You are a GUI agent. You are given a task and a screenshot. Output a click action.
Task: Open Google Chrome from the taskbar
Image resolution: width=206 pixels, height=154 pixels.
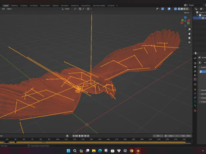(131, 151)
